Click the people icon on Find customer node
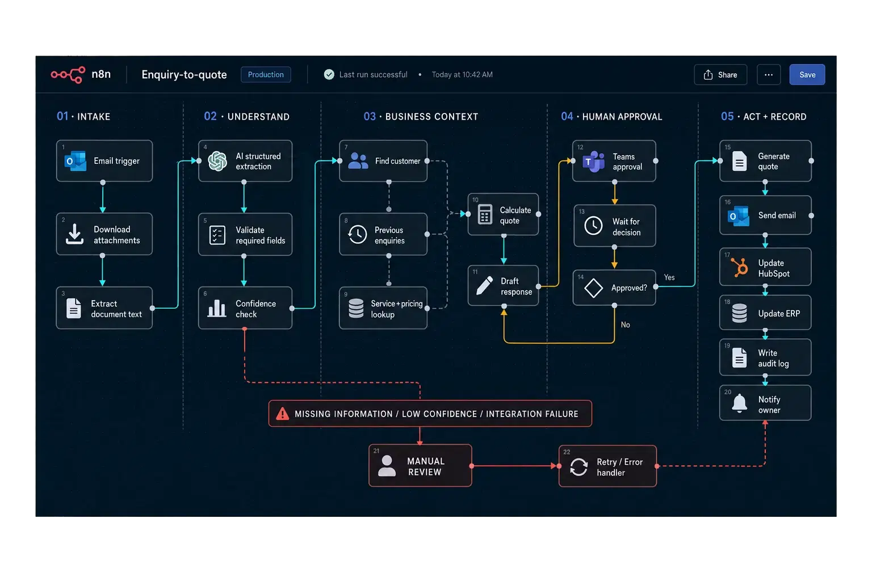The width and height of the screenshot is (872, 581). pos(358,161)
